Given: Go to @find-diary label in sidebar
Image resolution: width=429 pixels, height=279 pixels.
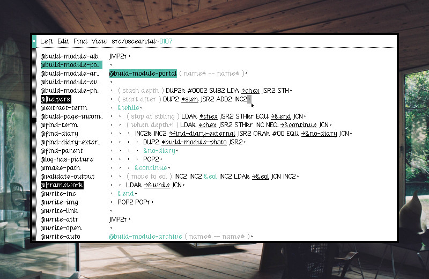Looking at the screenshot, I should click(x=59, y=134).
